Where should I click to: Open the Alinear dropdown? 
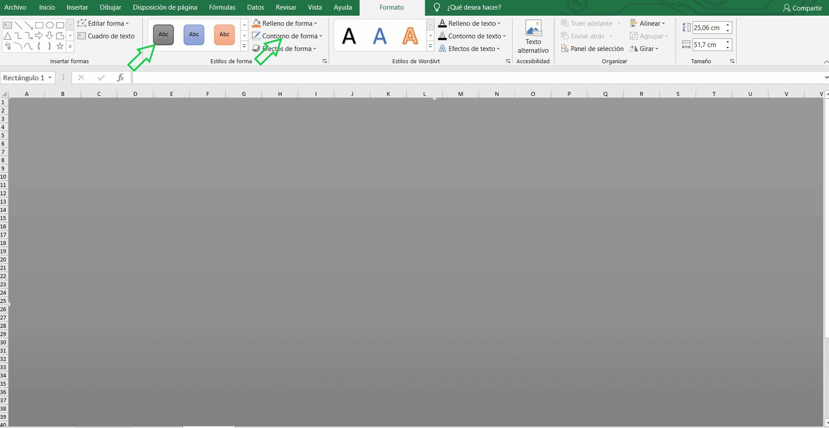coord(648,24)
